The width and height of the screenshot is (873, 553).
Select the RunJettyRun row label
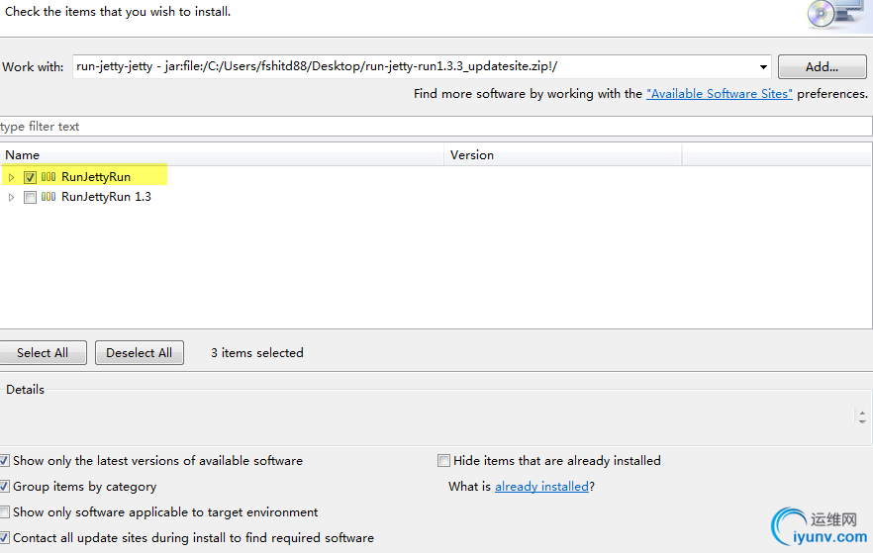[x=96, y=177]
